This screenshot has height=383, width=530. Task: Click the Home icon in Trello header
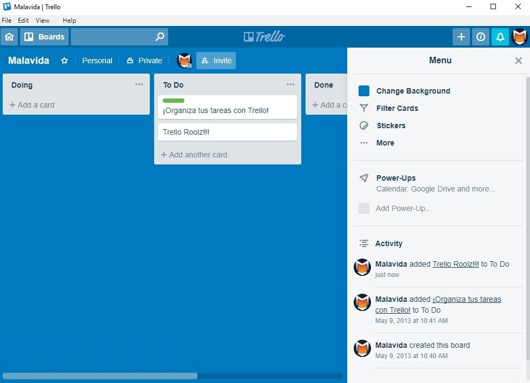click(x=9, y=36)
